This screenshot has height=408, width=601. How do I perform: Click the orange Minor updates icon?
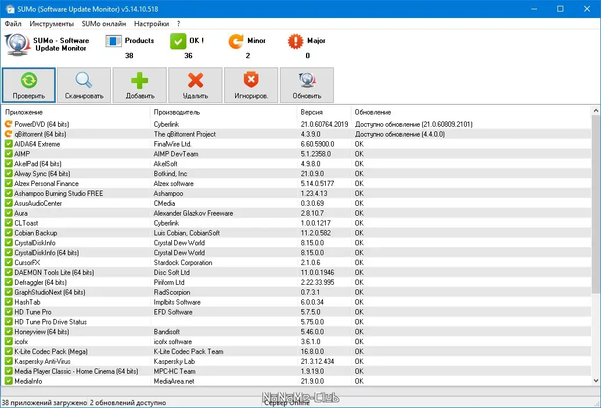(235, 41)
